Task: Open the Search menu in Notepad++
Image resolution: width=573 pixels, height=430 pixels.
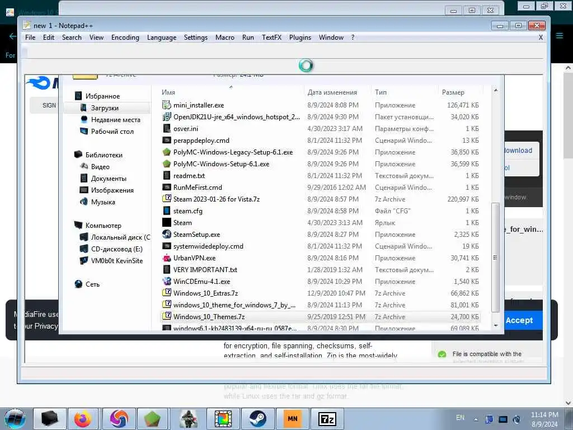Action: (x=72, y=38)
